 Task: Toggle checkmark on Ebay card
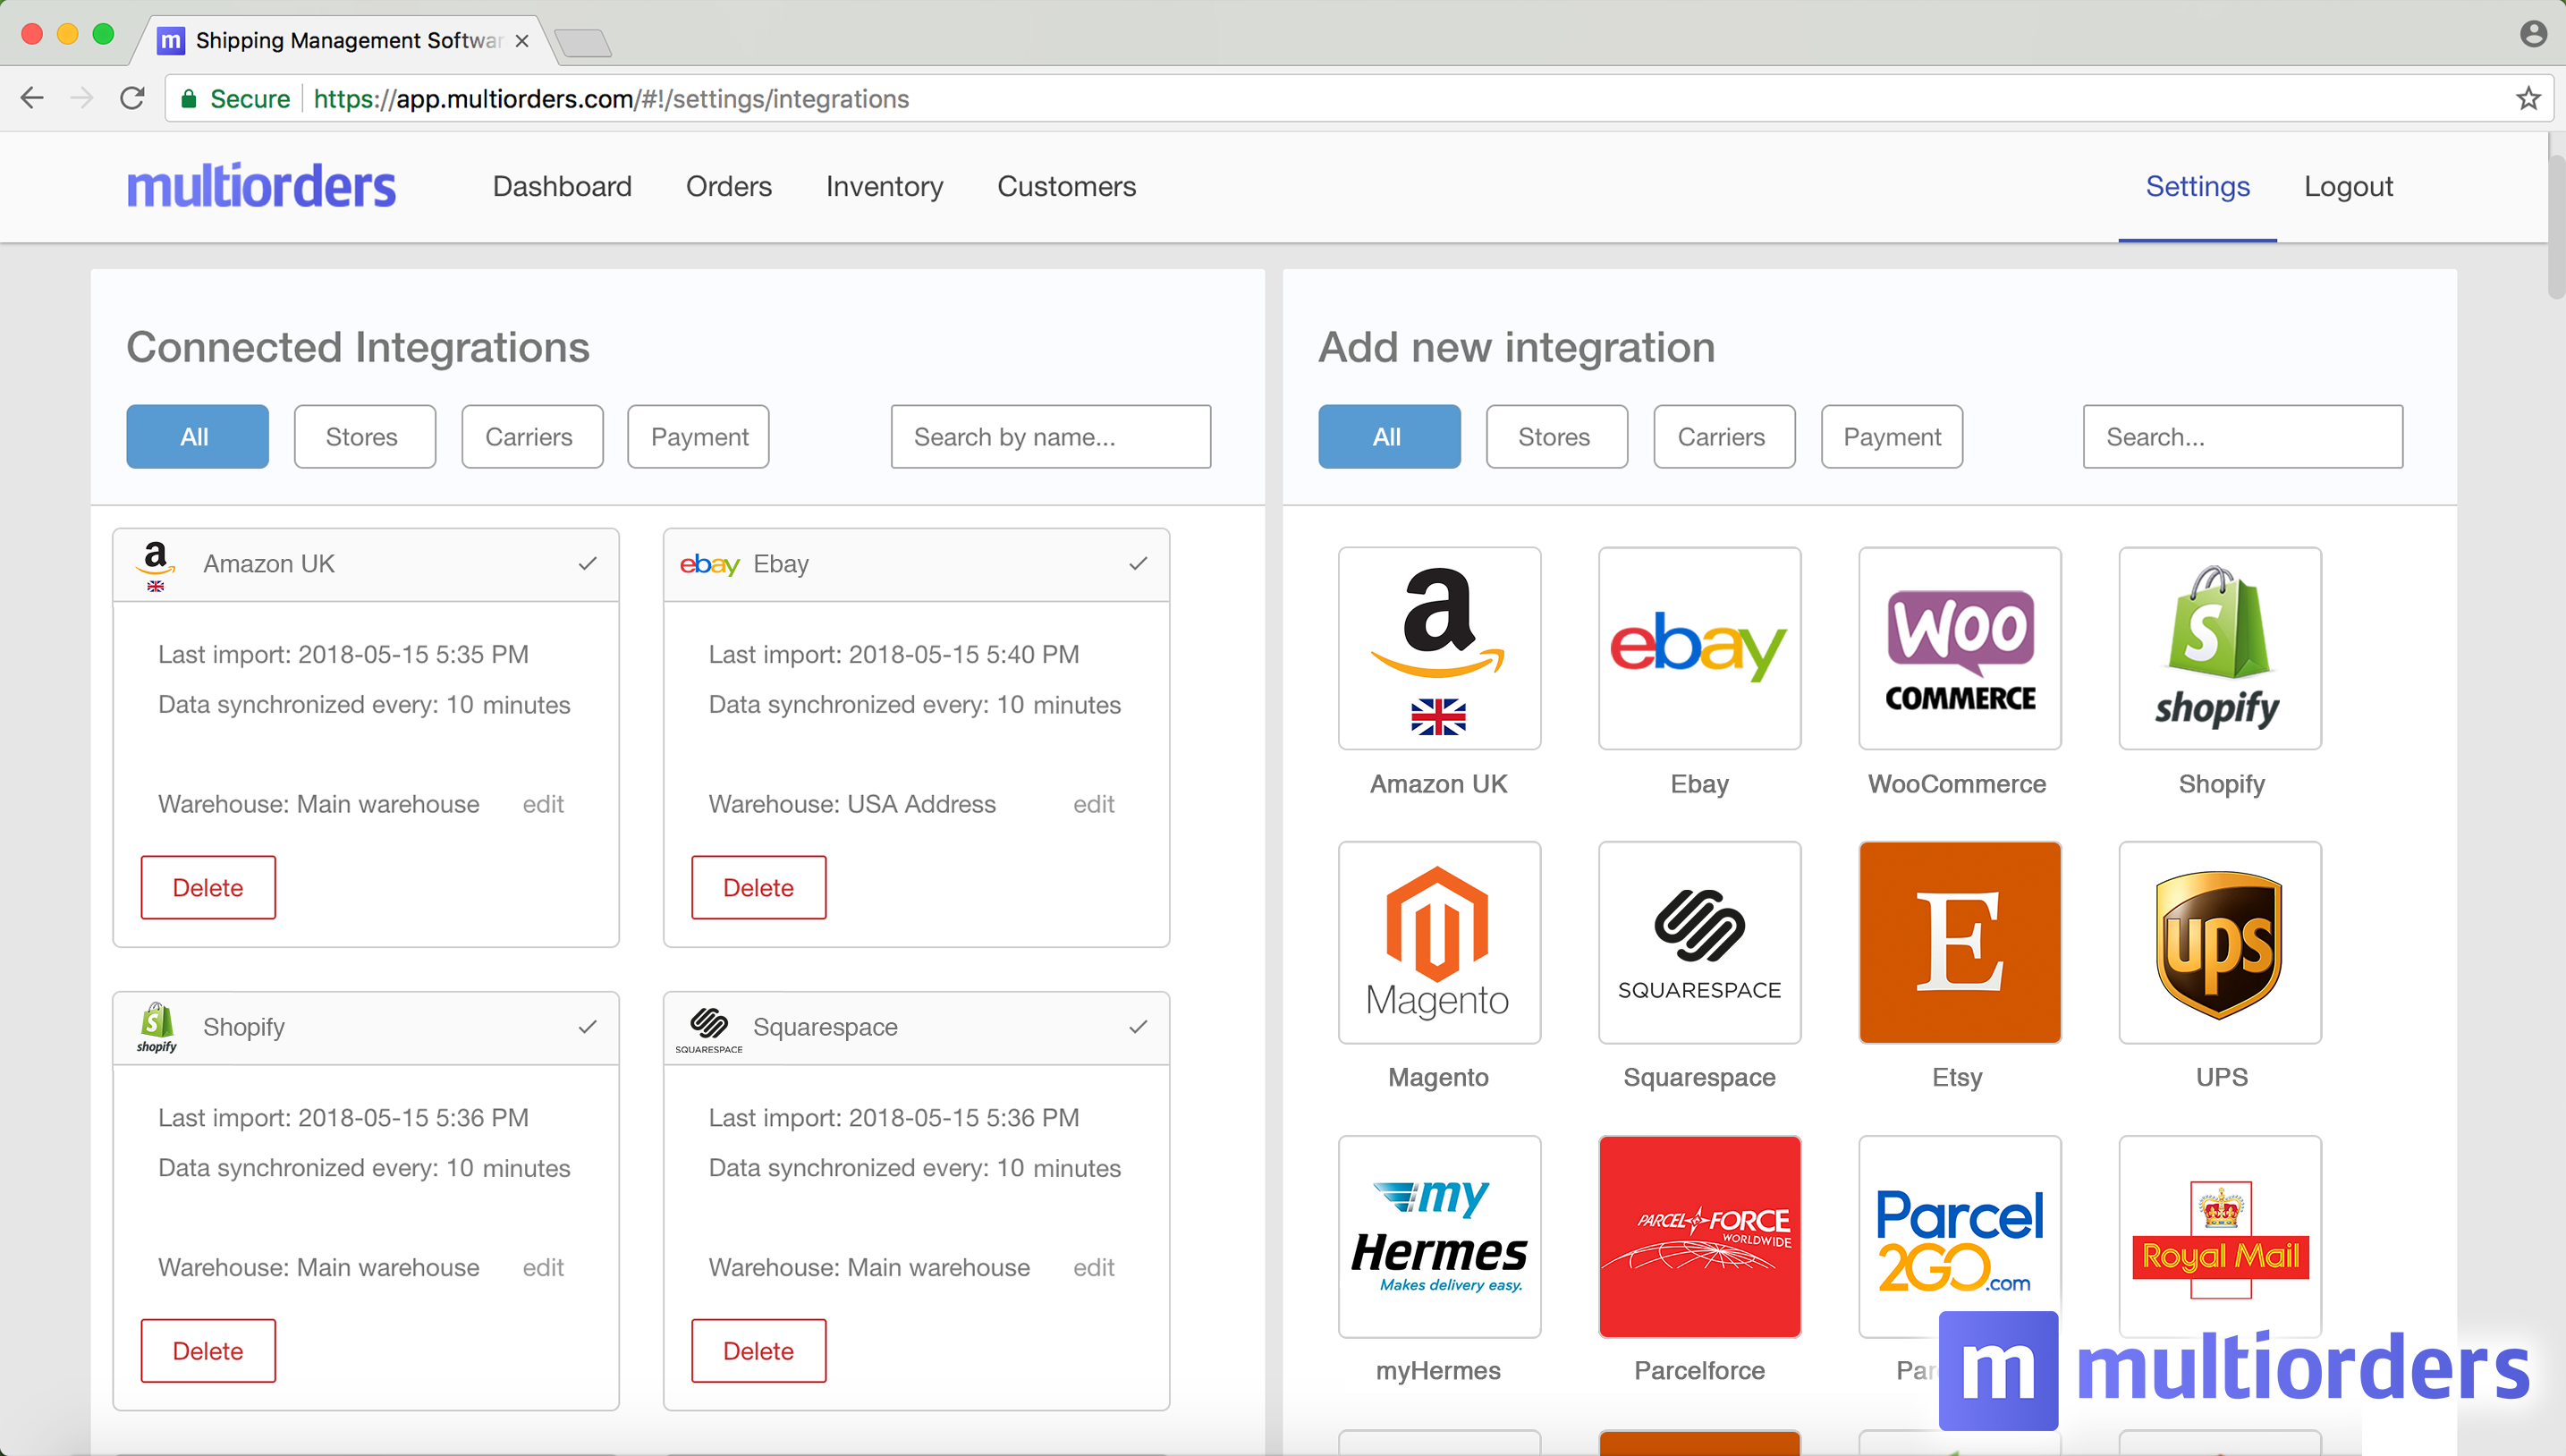pyautogui.click(x=1137, y=564)
